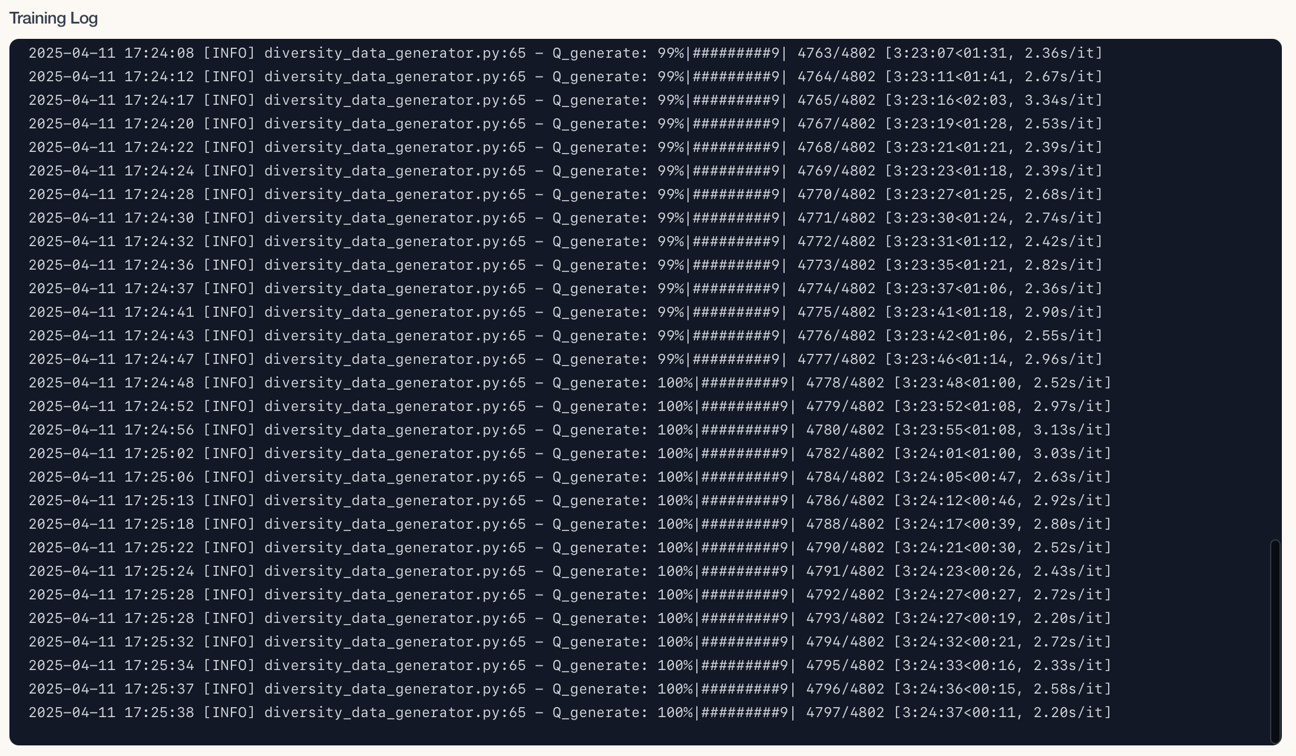Click the log line timestamped 17:24:32
Screen dimensions: 1296x756
[566, 241]
